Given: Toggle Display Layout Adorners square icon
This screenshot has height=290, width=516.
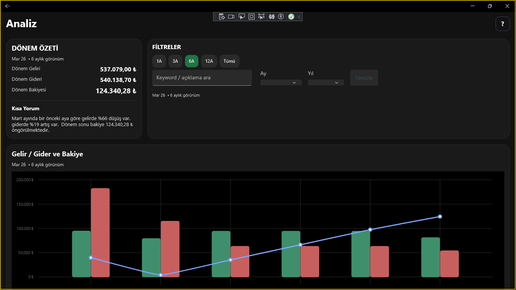Looking at the screenshot, I should coord(251,17).
